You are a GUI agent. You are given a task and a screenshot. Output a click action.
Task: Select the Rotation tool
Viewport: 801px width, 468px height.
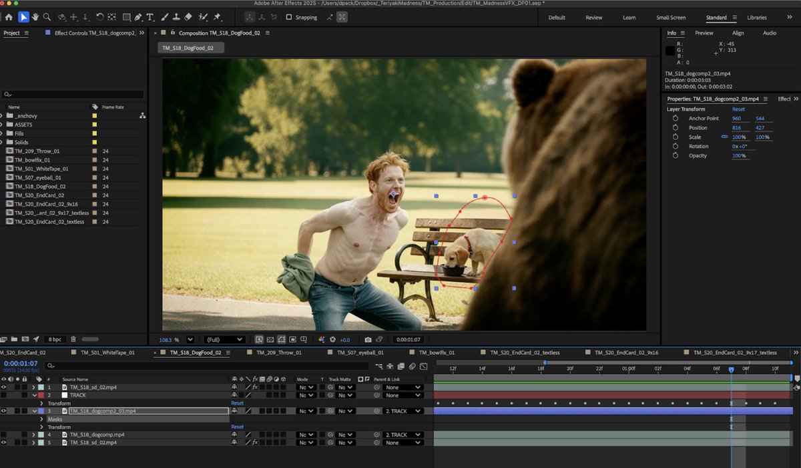99,17
